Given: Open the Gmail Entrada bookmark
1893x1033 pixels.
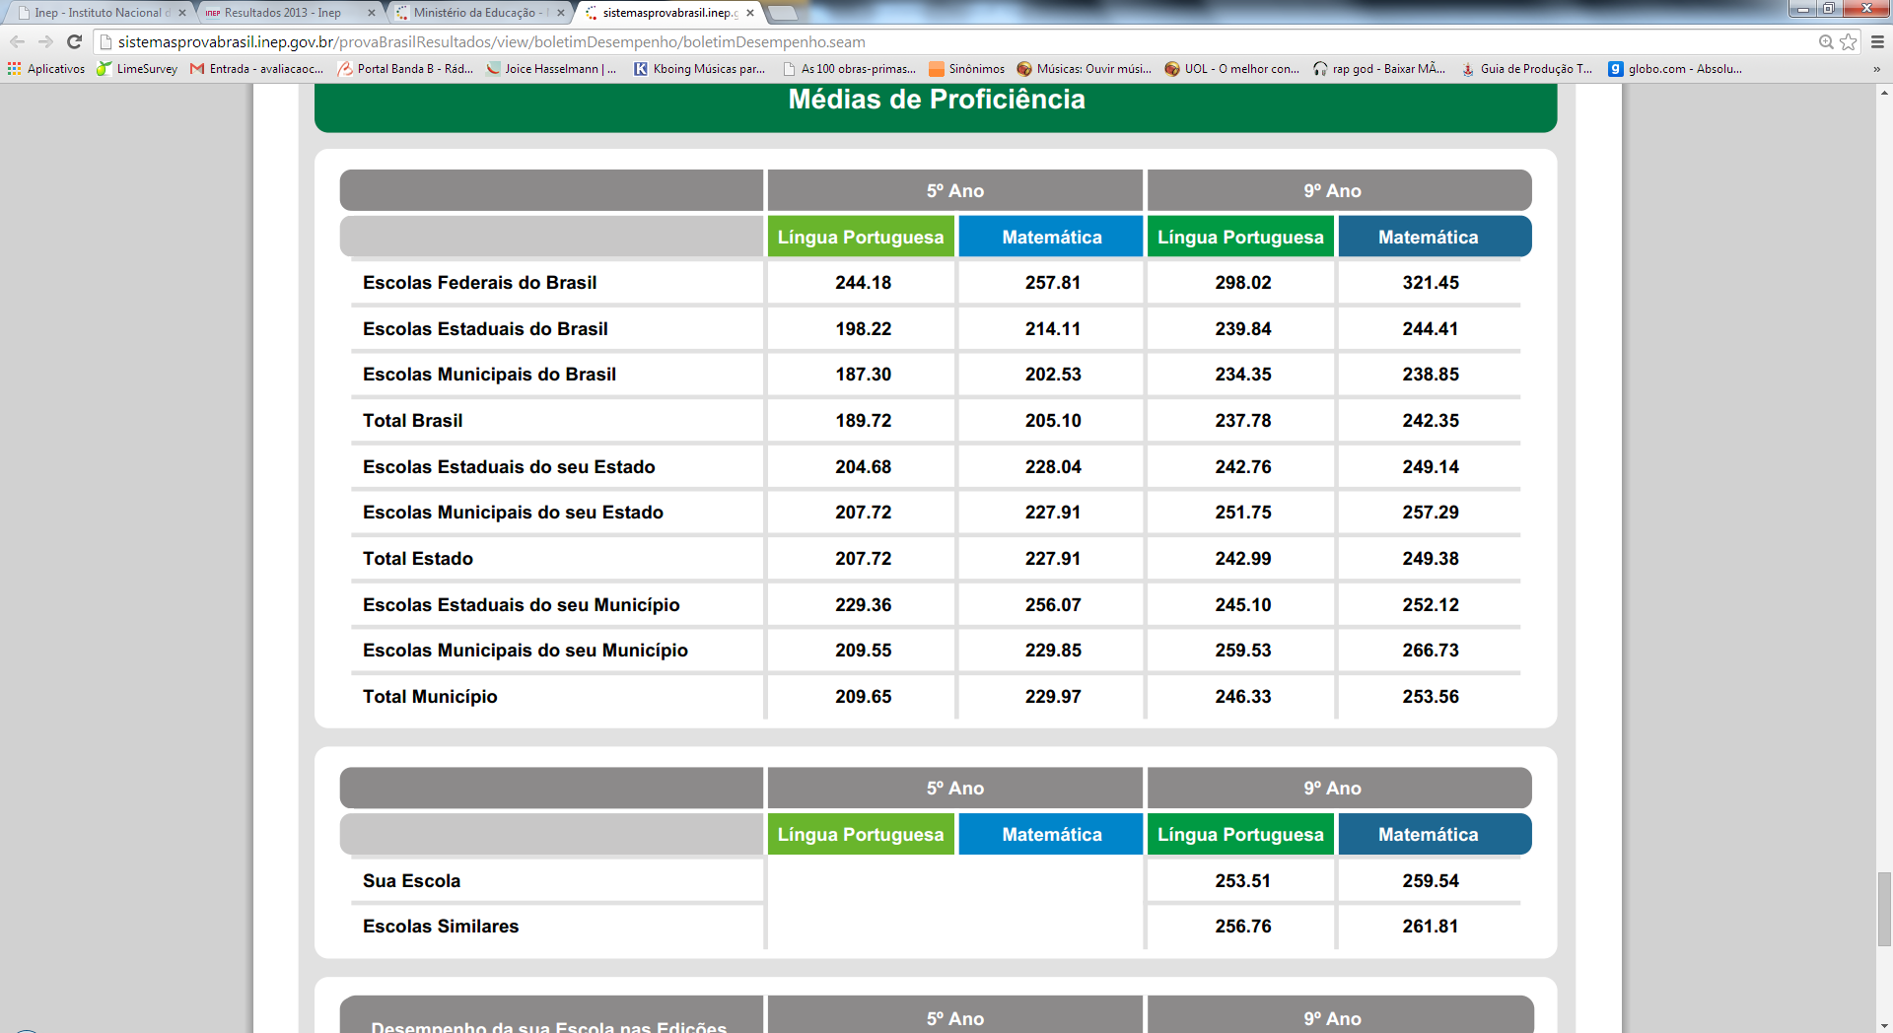Looking at the screenshot, I should [256, 69].
